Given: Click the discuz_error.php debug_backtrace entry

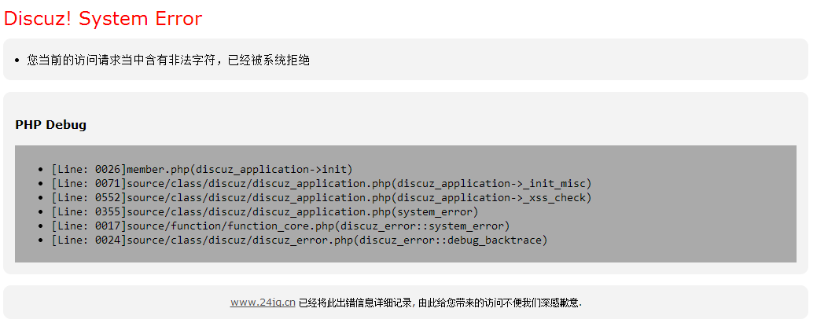Looking at the screenshot, I should [x=300, y=240].
